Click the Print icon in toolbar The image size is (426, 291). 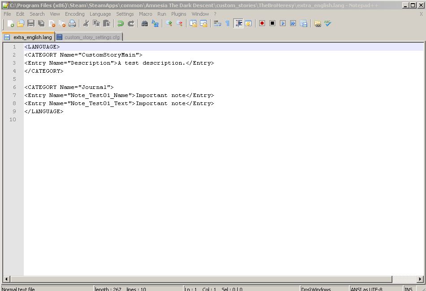[72, 23]
